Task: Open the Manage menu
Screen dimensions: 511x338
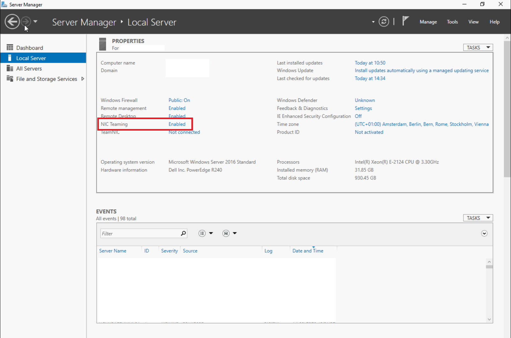Action: point(428,22)
